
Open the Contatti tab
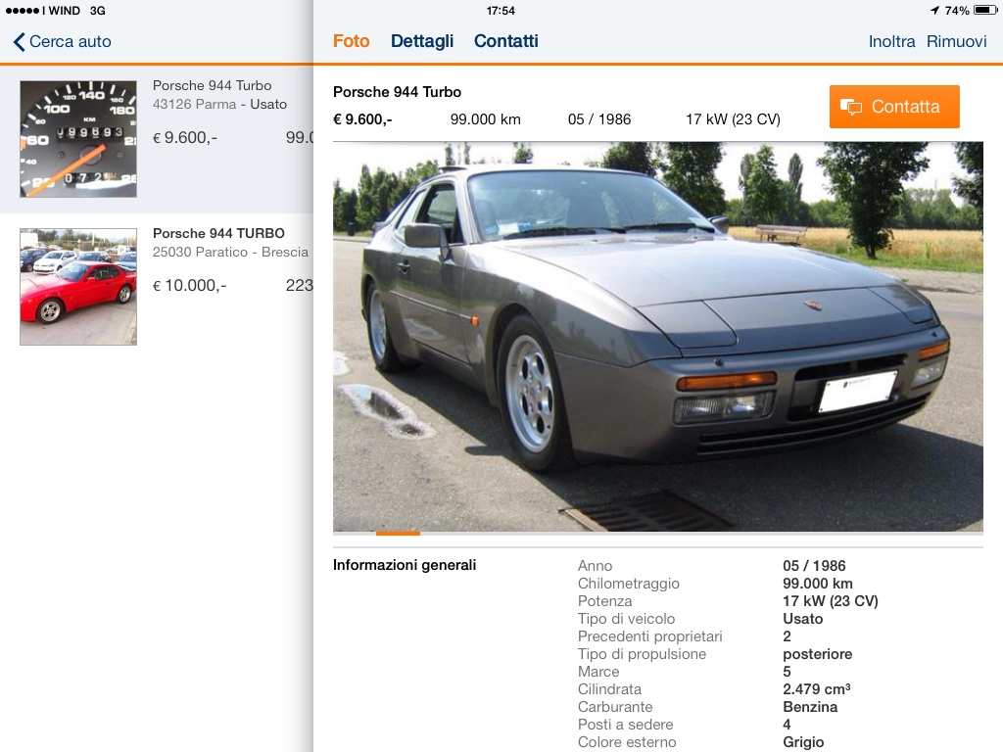[x=506, y=41]
